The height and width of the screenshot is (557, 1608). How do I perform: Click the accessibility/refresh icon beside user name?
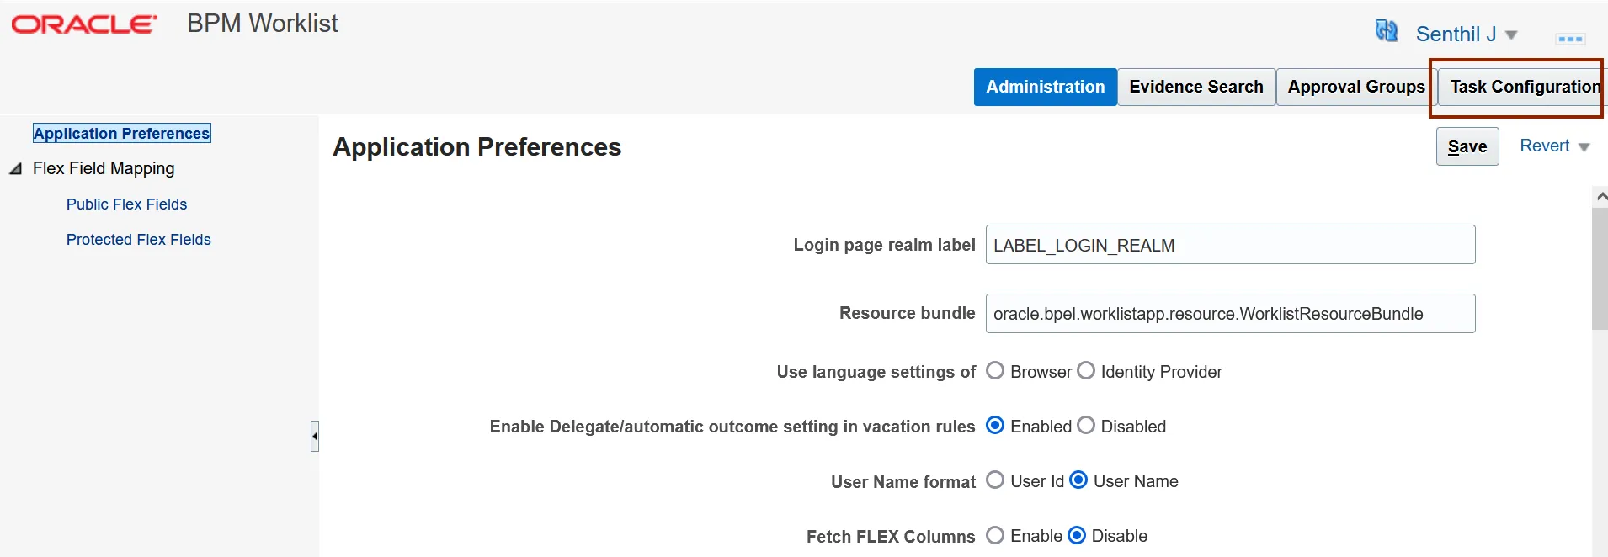coord(1386,32)
